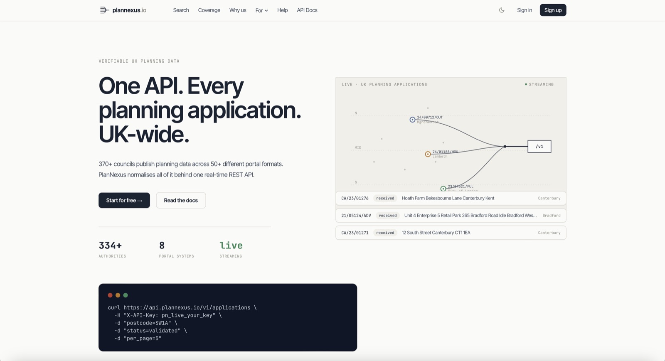
Task: Click the 334+ authorities stat
Action: (x=112, y=250)
